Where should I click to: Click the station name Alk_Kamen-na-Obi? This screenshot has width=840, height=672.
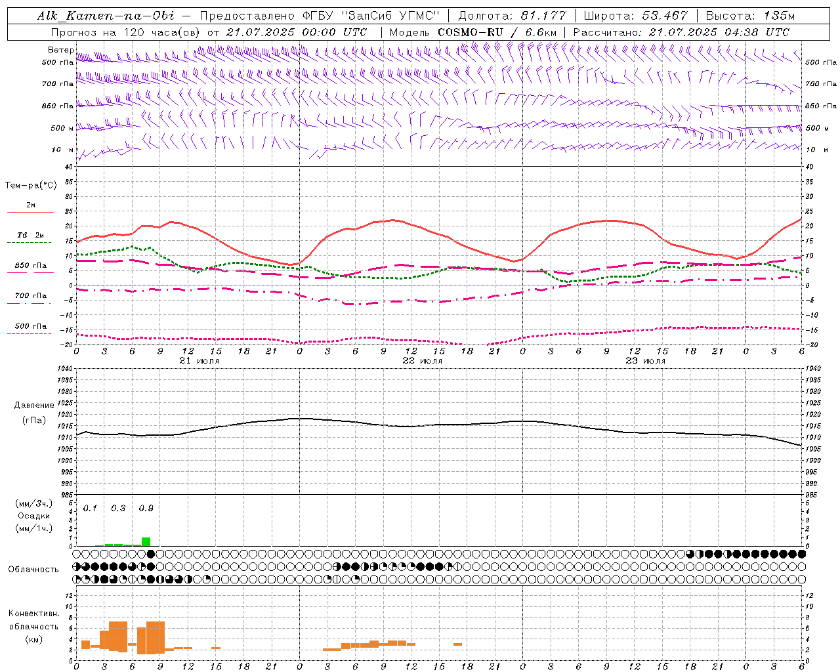(x=106, y=16)
